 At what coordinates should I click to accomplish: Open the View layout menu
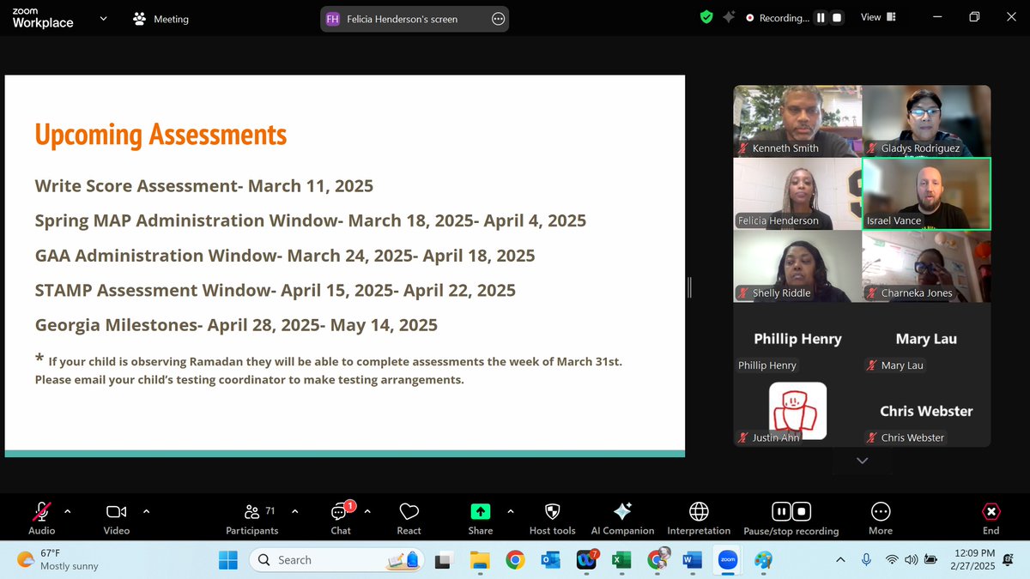tap(878, 17)
